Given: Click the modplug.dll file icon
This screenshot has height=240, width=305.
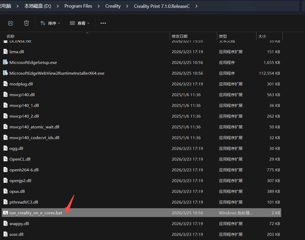Looking at the screenshot, I should coord(6,84).
